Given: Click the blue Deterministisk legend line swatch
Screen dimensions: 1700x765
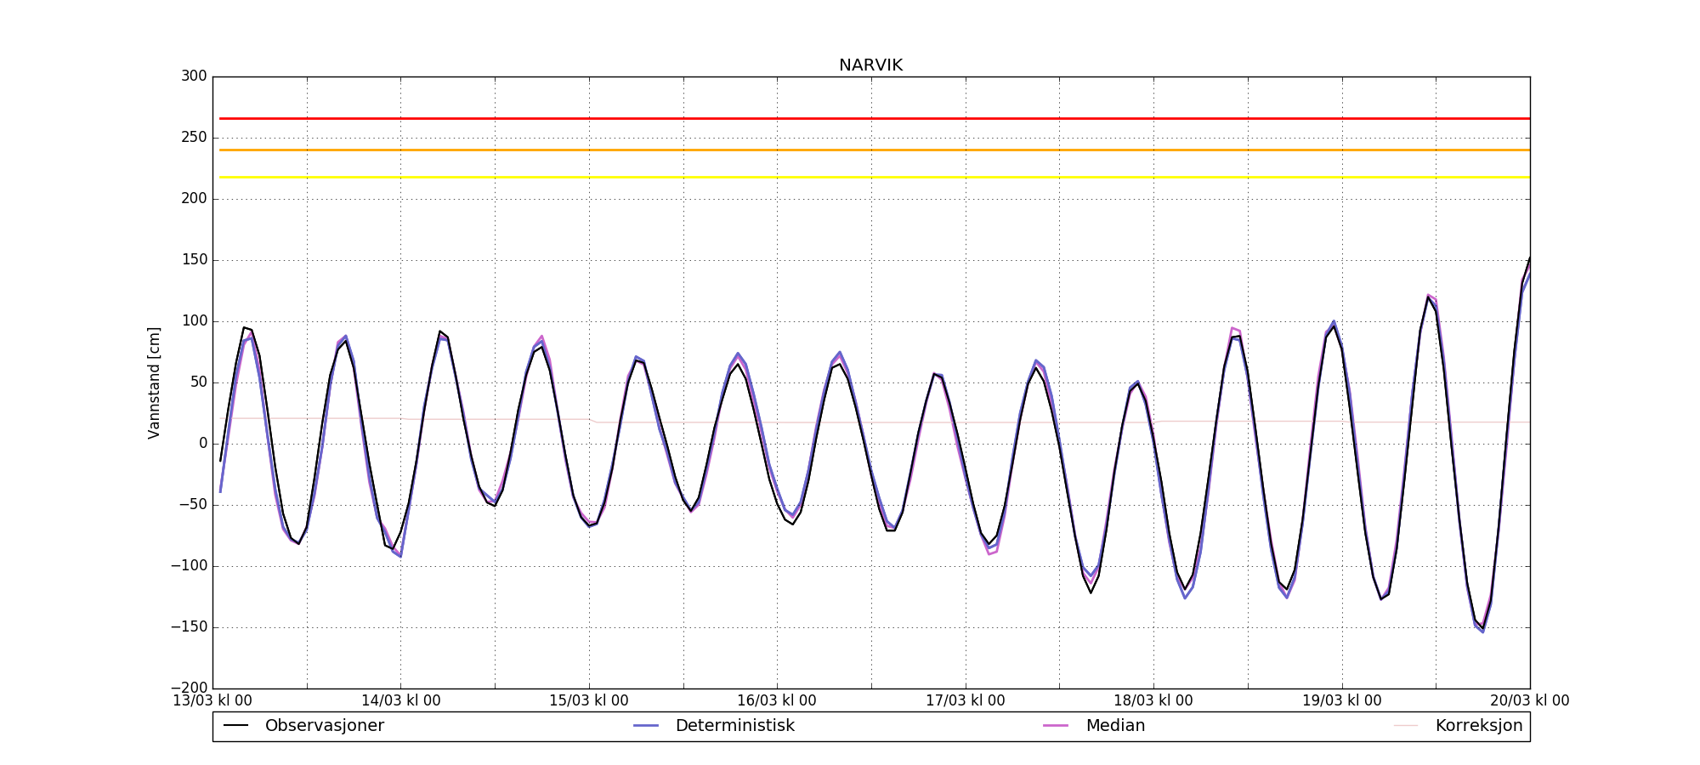Looking at the screenshot, I should [x=646, y=726].
